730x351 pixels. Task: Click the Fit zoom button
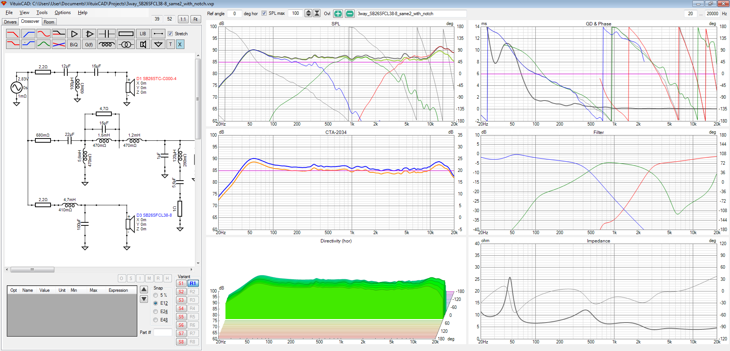[195, 19]
